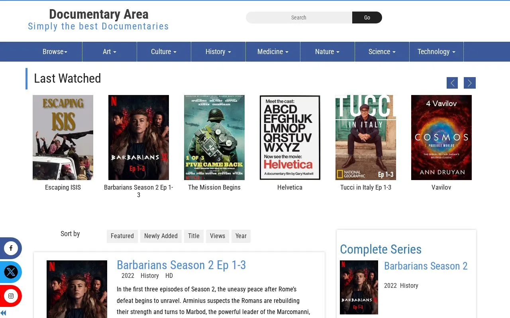Open the Escaping ISIS poster thumbnail
The image size is (510, 318).
tap(63, 138)
